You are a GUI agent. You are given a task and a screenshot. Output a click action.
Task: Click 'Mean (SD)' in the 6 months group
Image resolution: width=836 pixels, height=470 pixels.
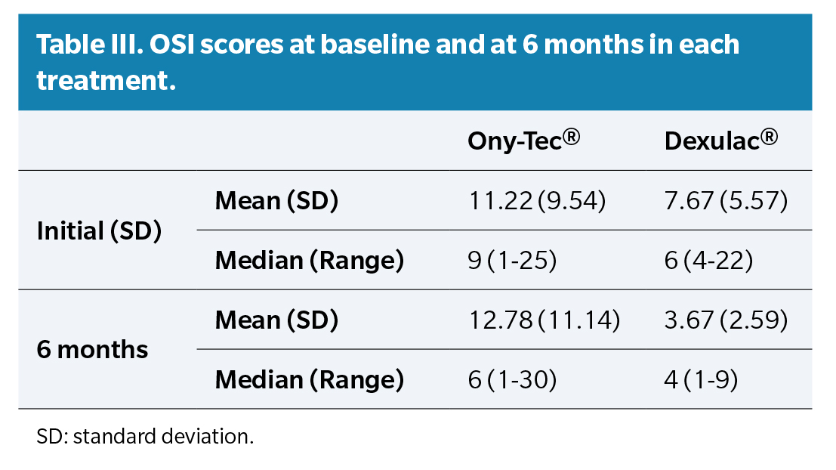276,320
